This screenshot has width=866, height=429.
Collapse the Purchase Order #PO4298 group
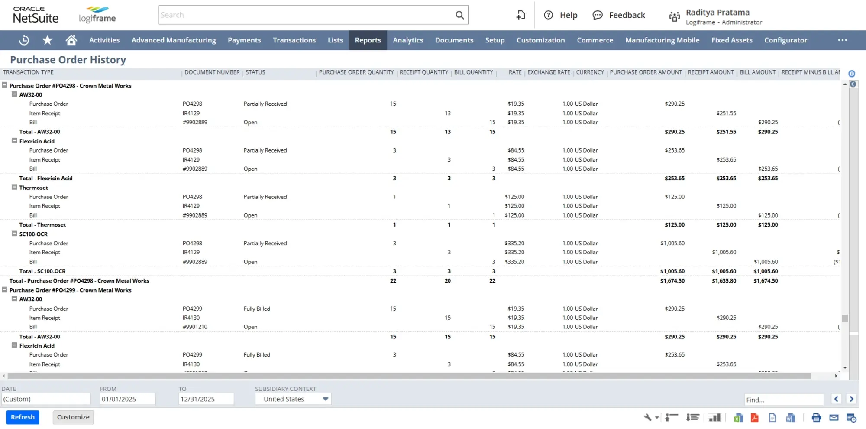(4, 85)
